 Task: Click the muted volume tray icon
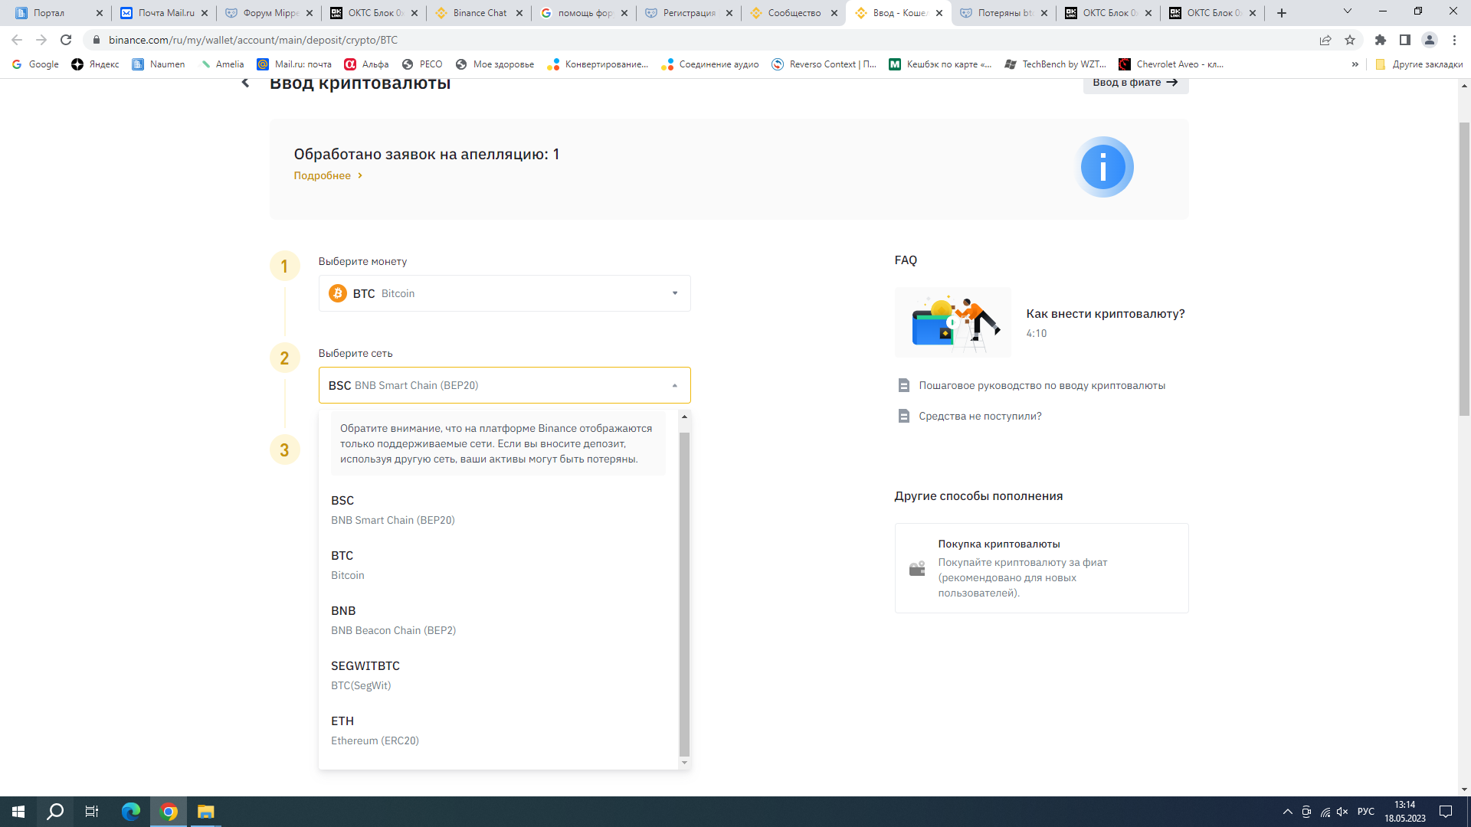tap(1342, 812)
